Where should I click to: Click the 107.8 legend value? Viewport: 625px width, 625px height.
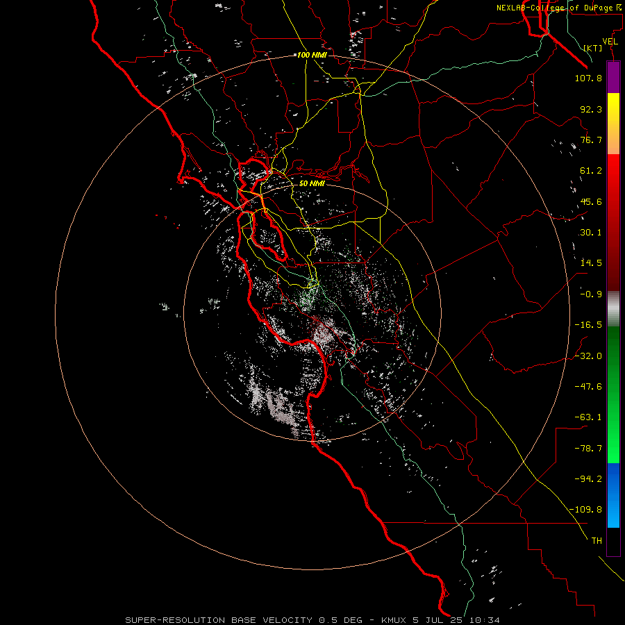588,78
